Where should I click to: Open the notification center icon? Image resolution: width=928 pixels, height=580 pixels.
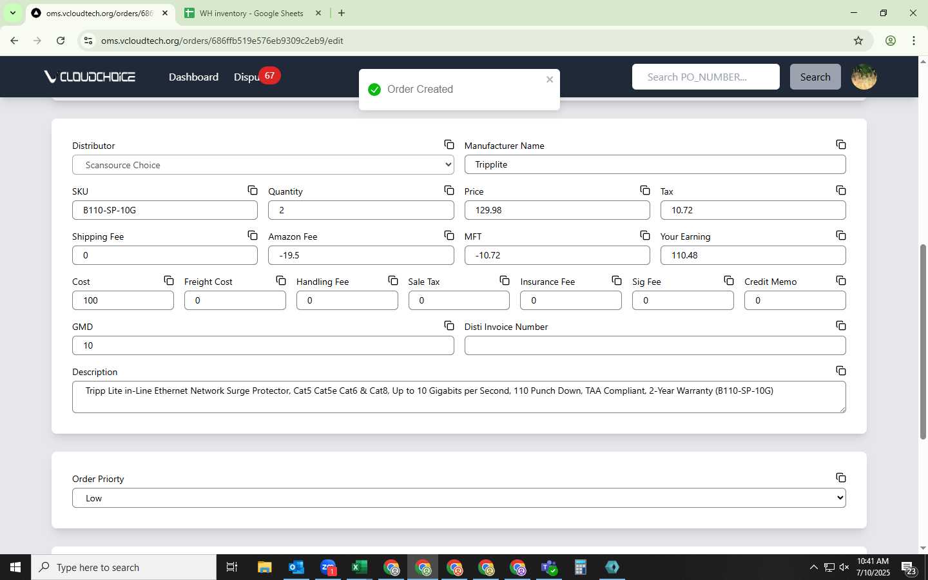tap(909, 568)
